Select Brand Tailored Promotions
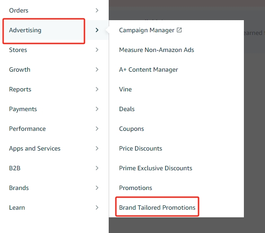The image size is (265, 233). [157, 207]
